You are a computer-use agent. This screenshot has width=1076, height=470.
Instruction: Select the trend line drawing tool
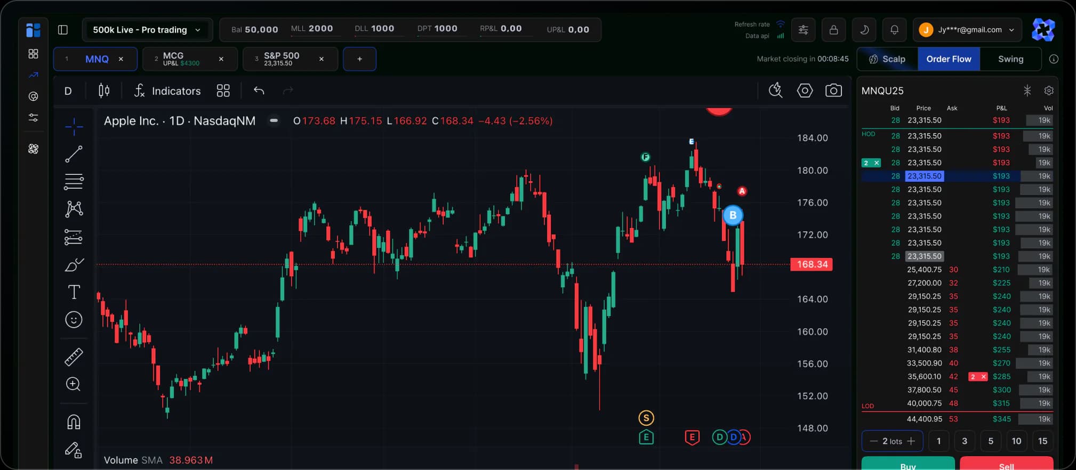pos(74,154)
